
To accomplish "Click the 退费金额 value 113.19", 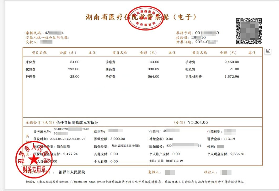I will [x=229, y=139].
